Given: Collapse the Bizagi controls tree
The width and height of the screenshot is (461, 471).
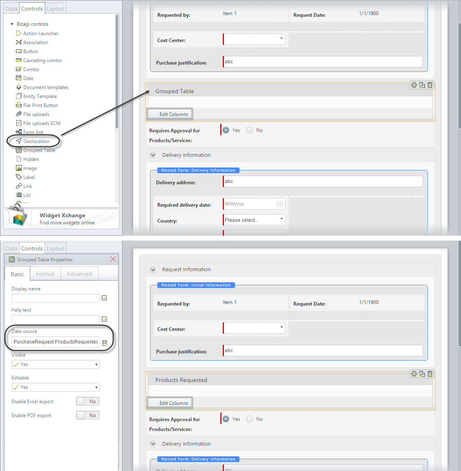Looking at the screenshot, I should click(12, 24).
